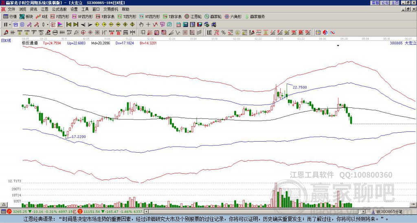417x223 pixels.
Task: Open the T数字表 tool
Action: [172, 16]
